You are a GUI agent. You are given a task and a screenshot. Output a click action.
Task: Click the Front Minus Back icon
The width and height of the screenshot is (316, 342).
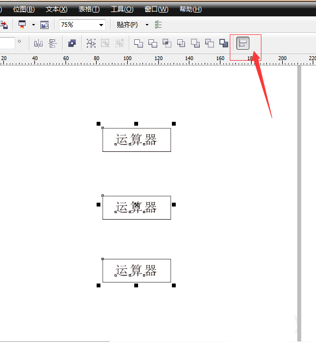tap(195, 43)
